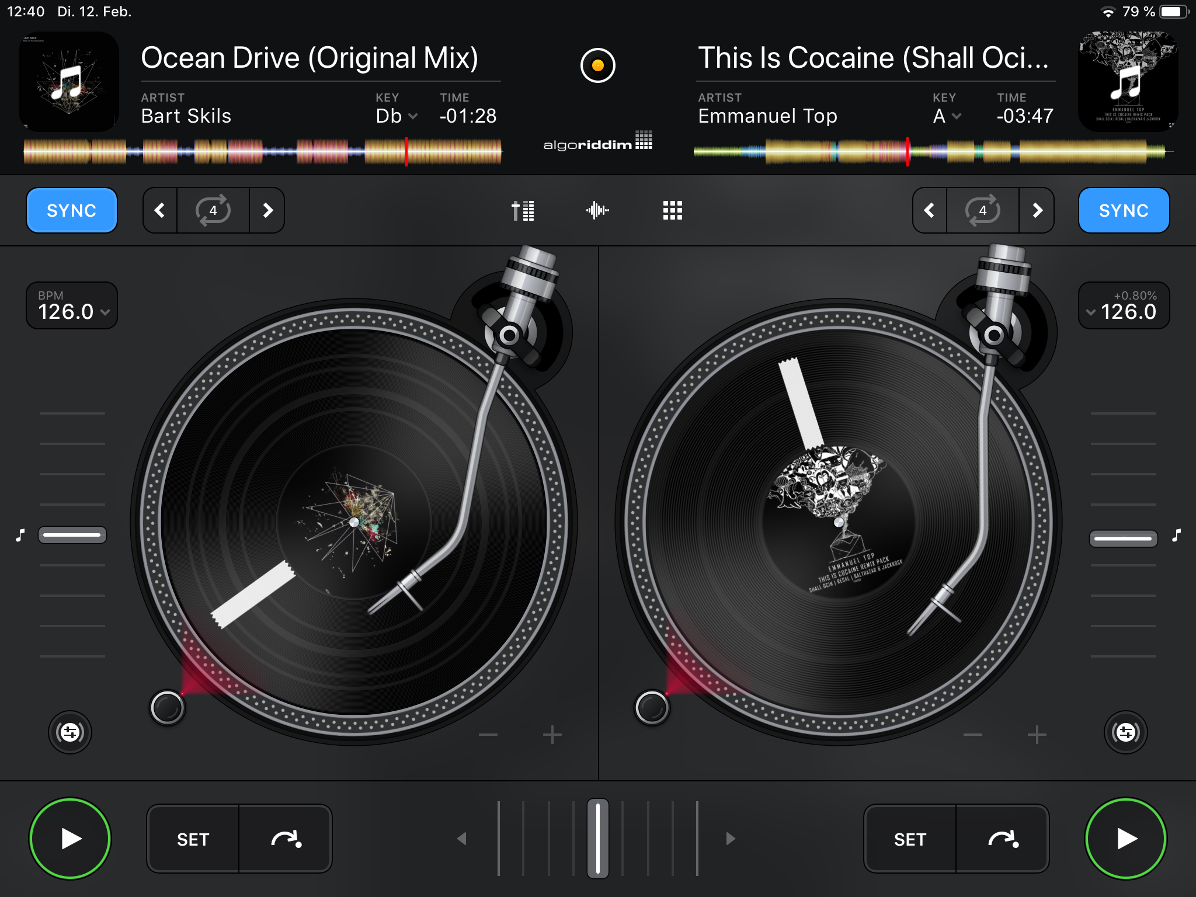This screenshot has height=897, width=1196.
Task: Expand the key A dropdown on right deck
Action: (x=947, y=116)
